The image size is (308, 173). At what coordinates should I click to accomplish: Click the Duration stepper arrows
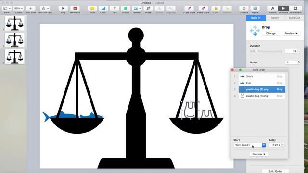299,51
